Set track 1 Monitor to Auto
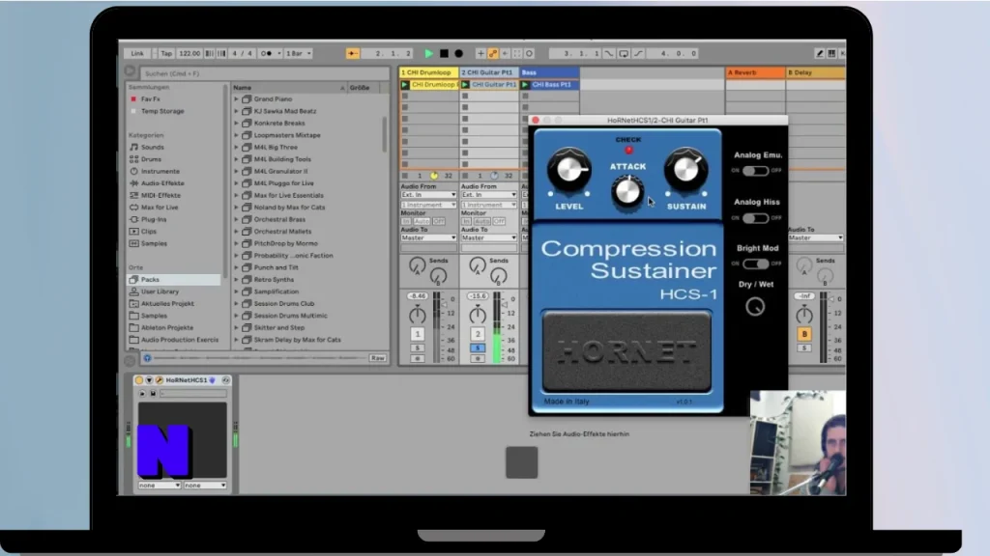 pyautogui.click(x=422, y=221)
